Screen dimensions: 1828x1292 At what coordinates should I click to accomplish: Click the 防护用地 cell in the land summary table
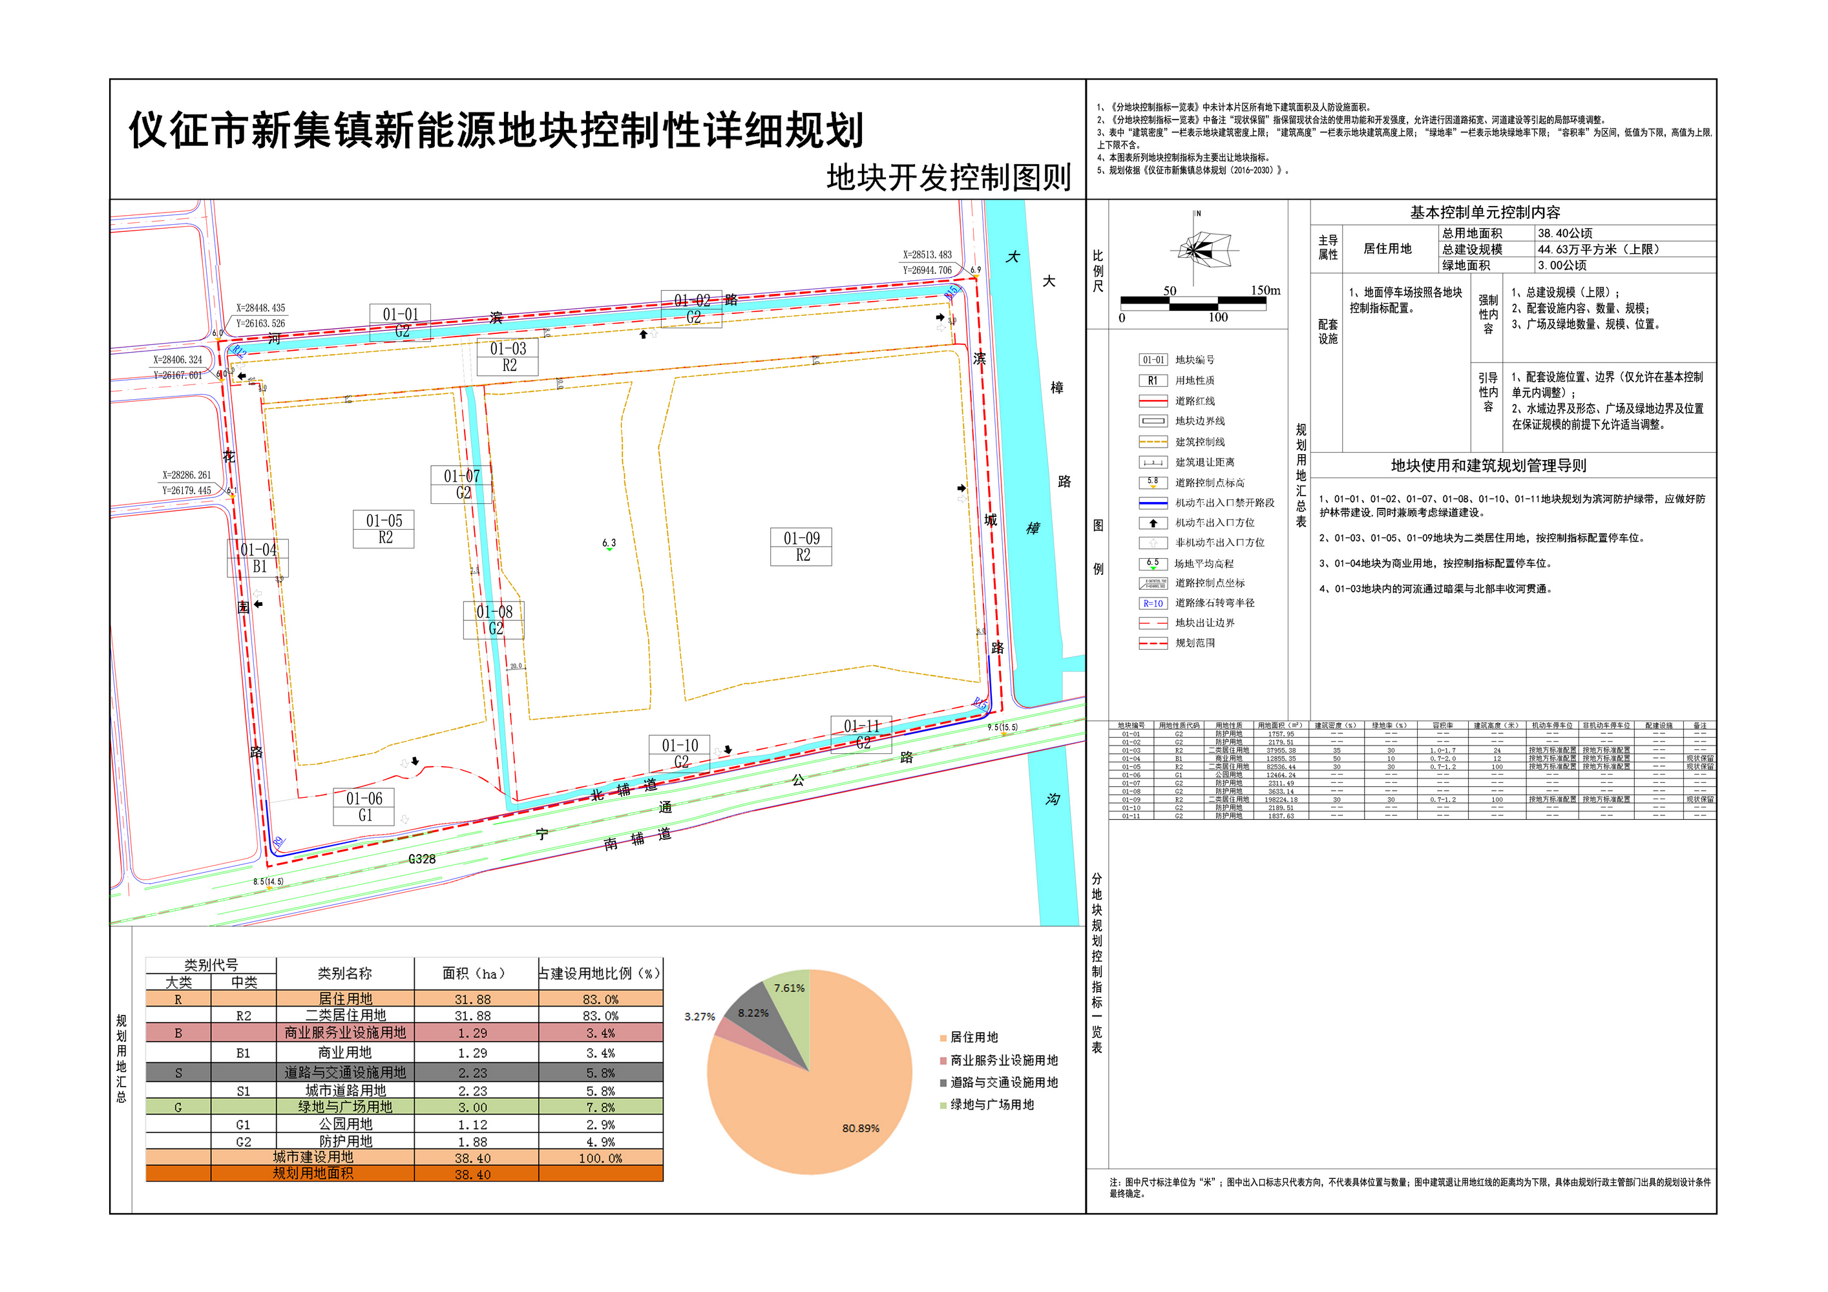pyautogui.click(x=346, y=1141)
